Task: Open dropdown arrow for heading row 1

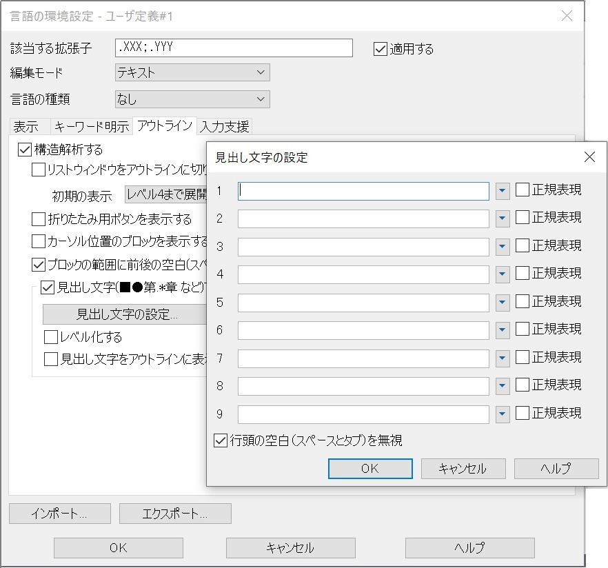Action: pos(503,191)
